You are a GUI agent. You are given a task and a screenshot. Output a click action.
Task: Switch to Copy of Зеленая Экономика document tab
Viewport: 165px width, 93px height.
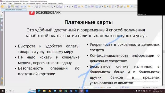click(13, 10)
